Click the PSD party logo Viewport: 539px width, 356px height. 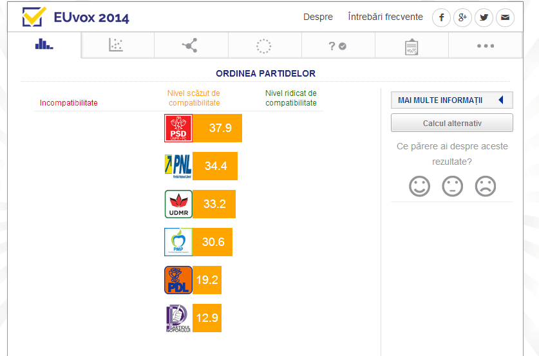click(x=178, y=128)
